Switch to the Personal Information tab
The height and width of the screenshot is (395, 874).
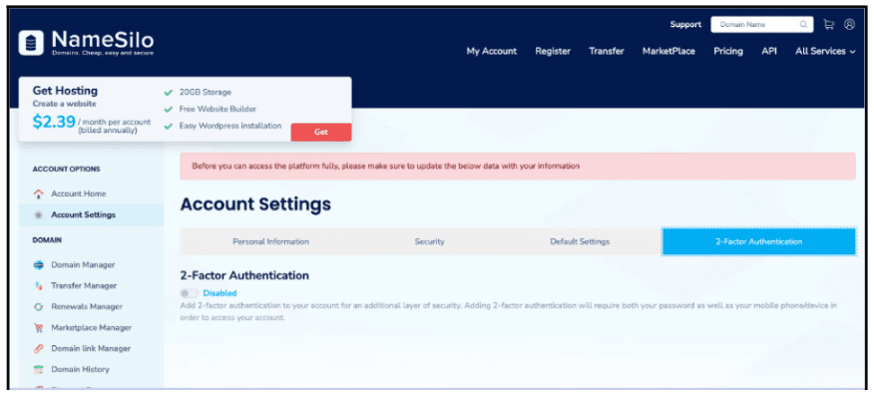[271, 241]
